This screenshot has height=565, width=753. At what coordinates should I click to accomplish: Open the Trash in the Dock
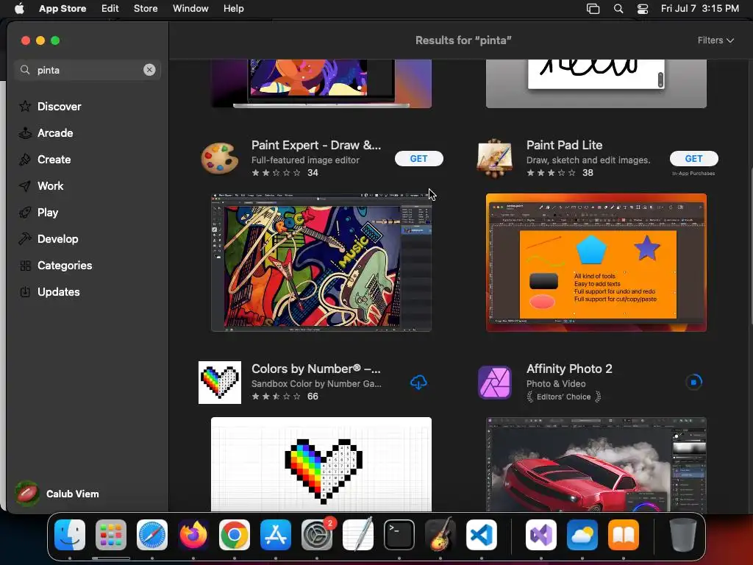point(683,535)
